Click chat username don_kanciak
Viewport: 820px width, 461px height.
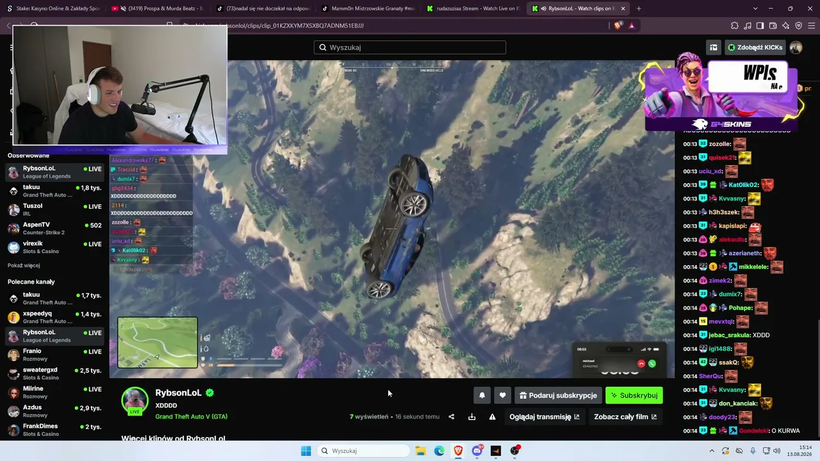click(738, 403)
